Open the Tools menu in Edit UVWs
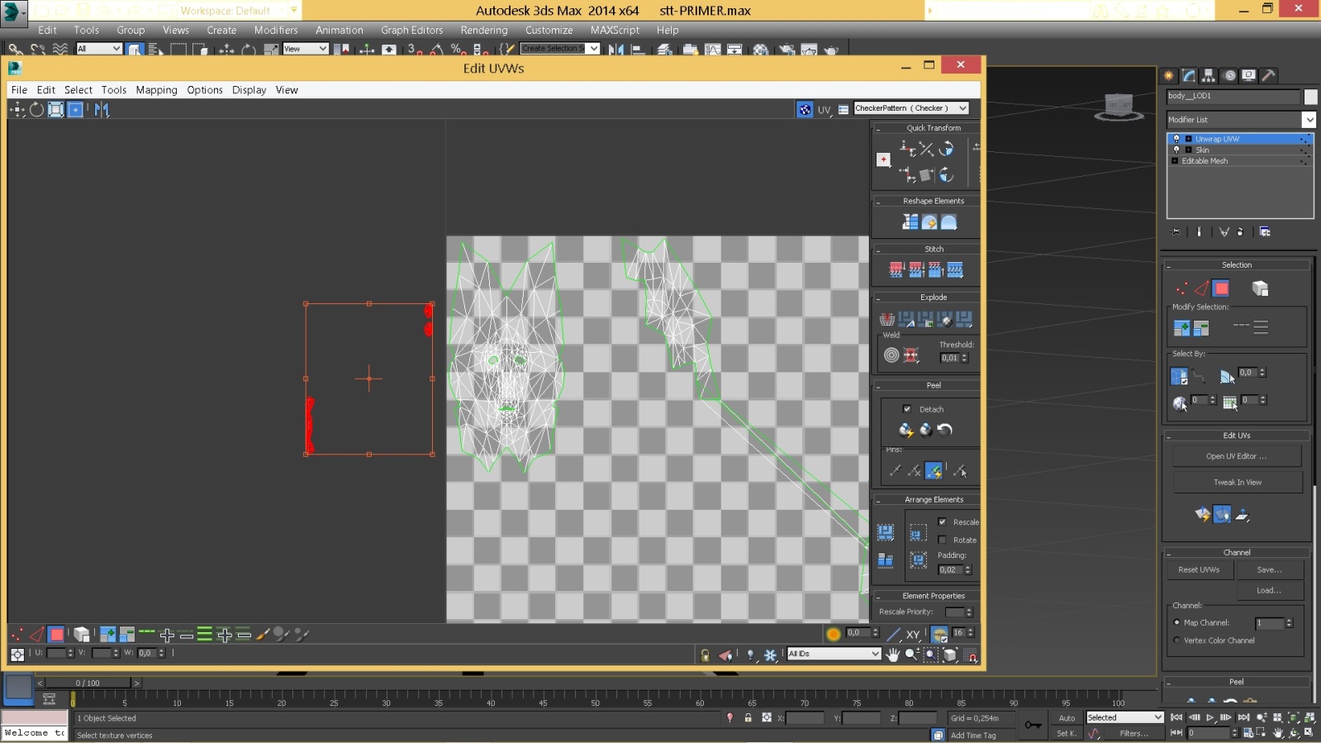1321x743 pixels. pyautogui.click(x=114, y=89)
